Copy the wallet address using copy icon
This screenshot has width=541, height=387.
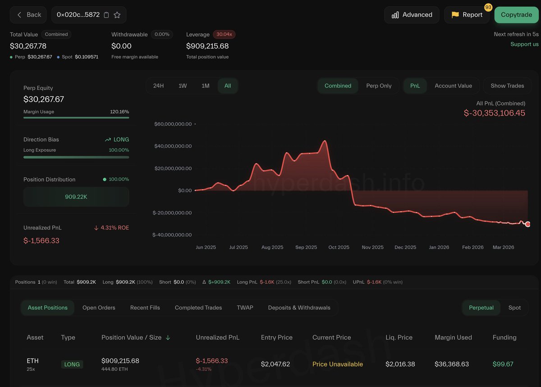click(106, 14)
